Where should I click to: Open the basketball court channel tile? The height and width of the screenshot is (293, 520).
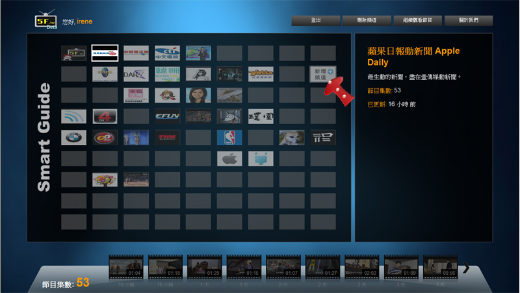[x=136, y=180]
